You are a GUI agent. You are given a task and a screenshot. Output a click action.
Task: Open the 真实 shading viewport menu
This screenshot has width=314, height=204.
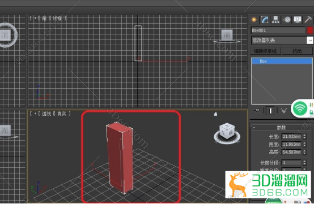click(61, 114)
